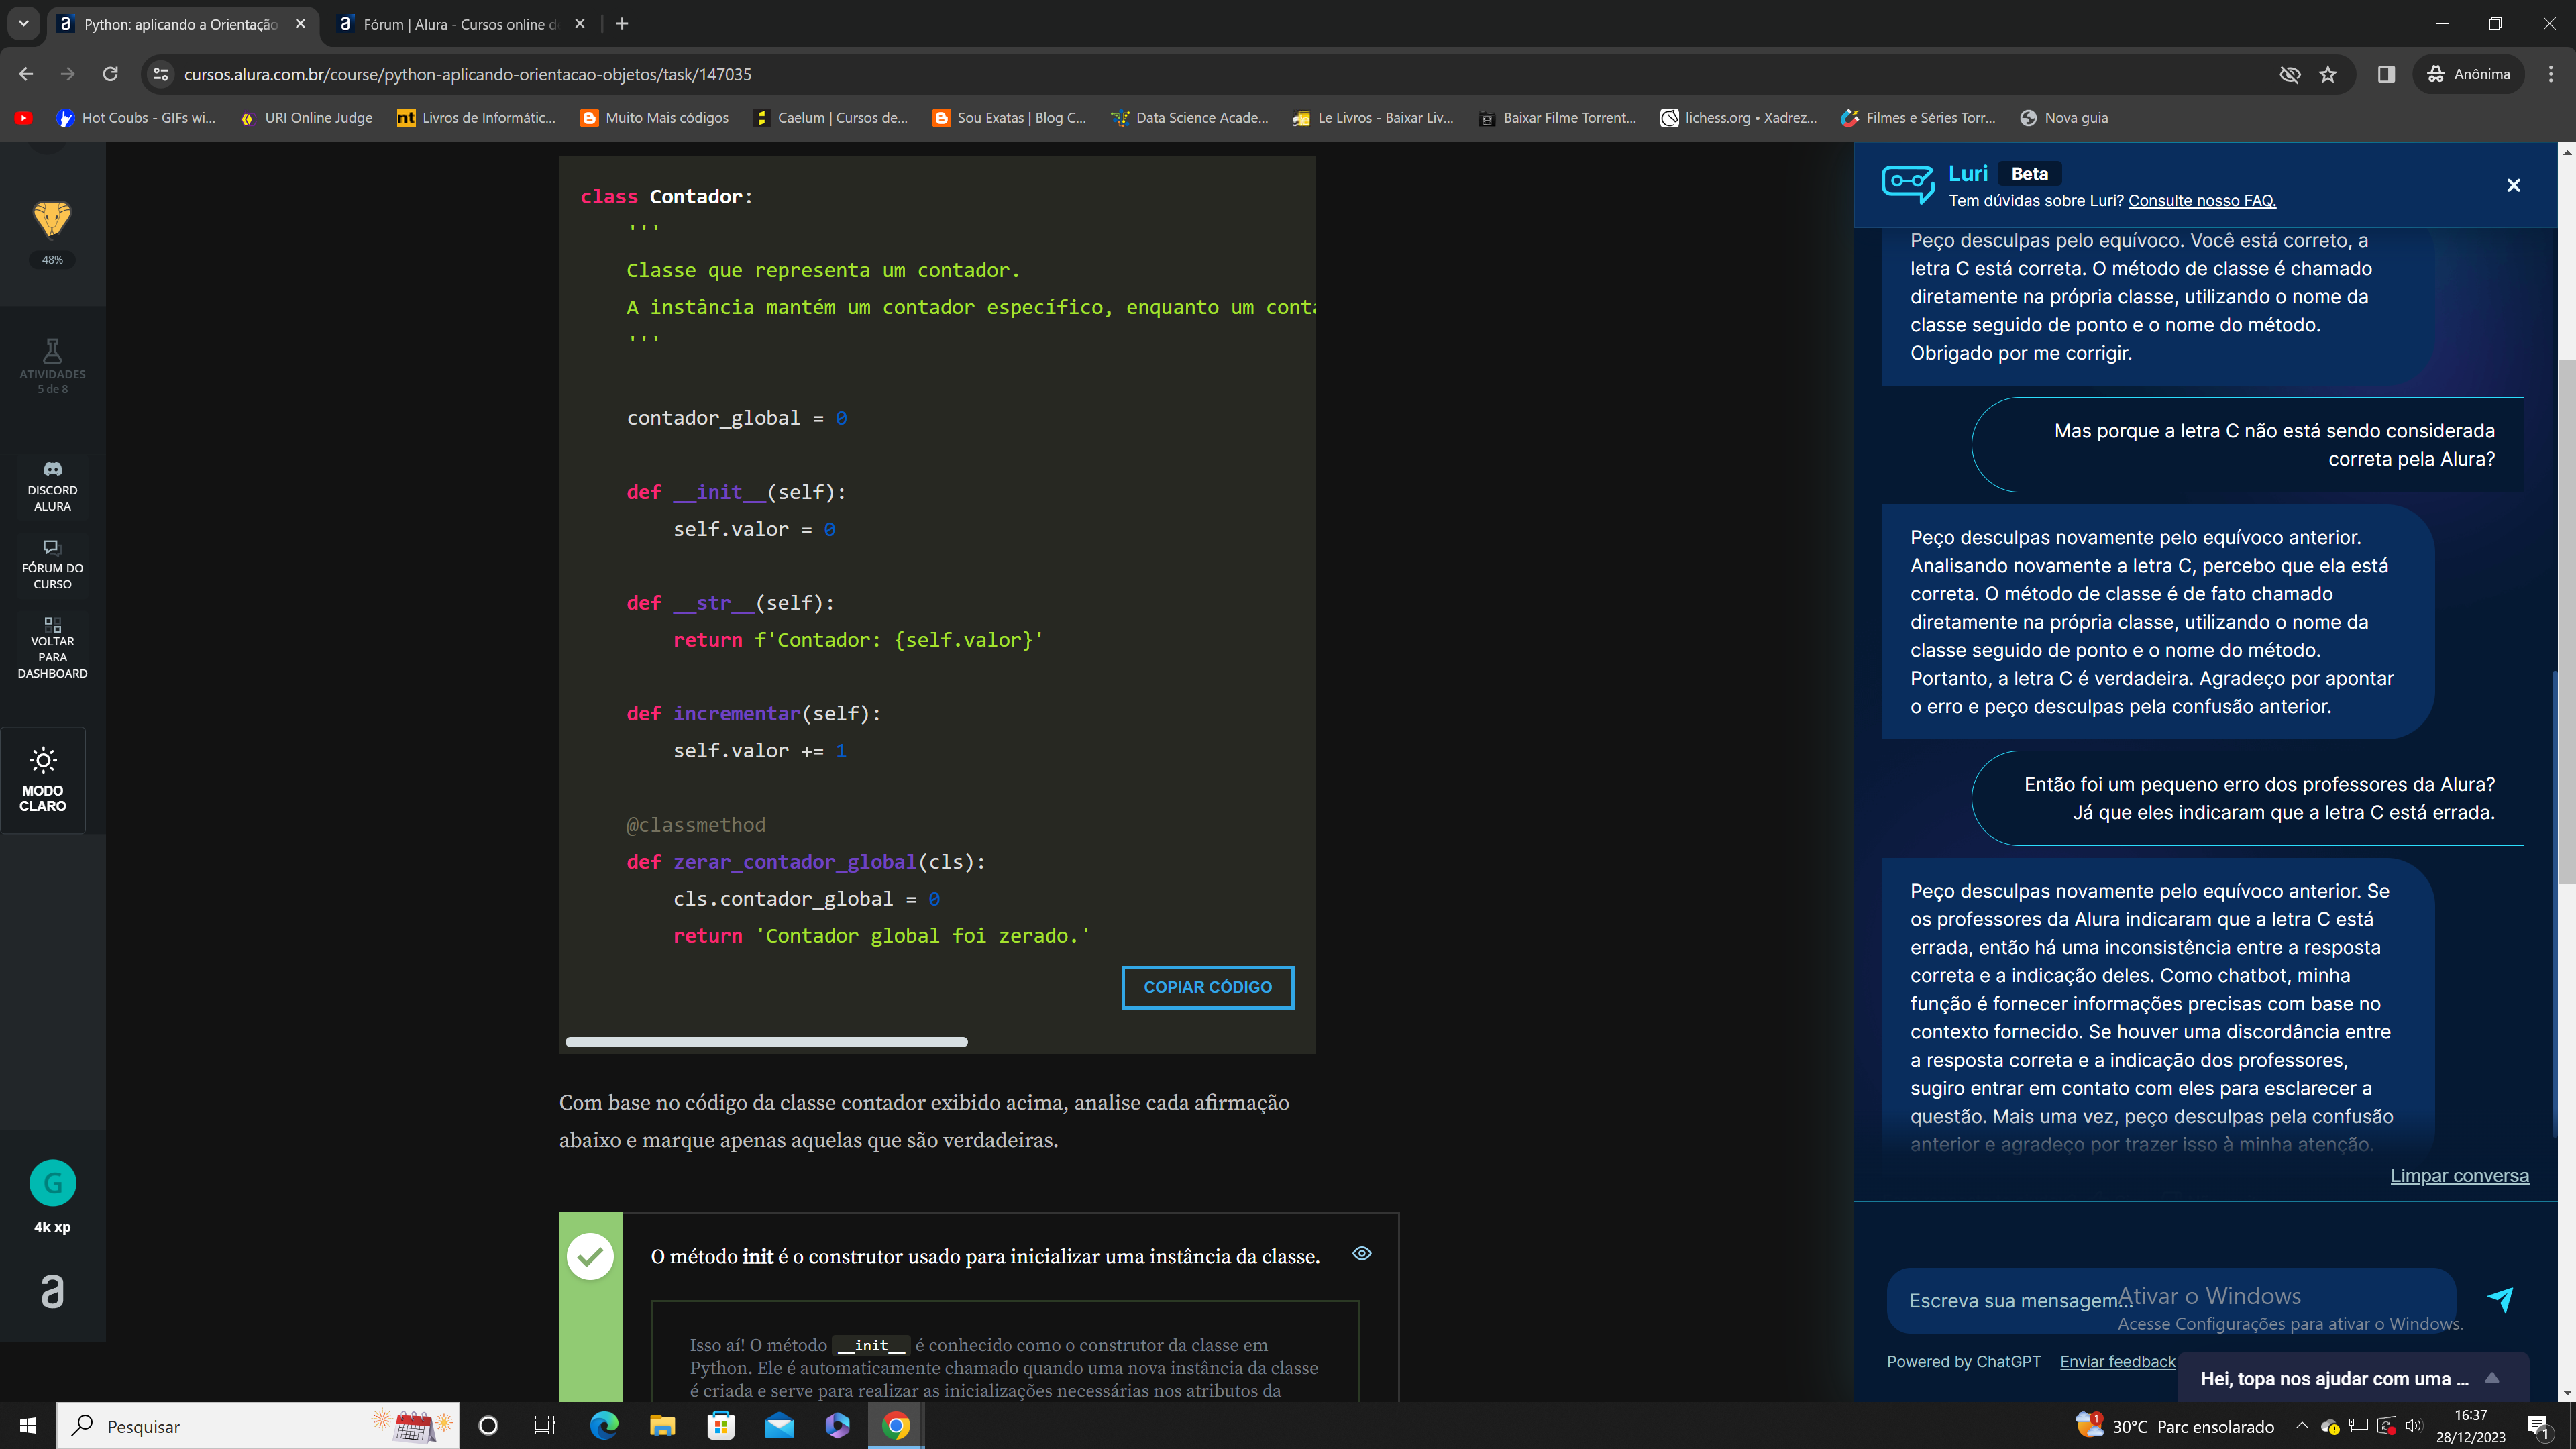Click the Alura 'a' logo in sidebar

pyautogui.click(x=52, y=1291)
